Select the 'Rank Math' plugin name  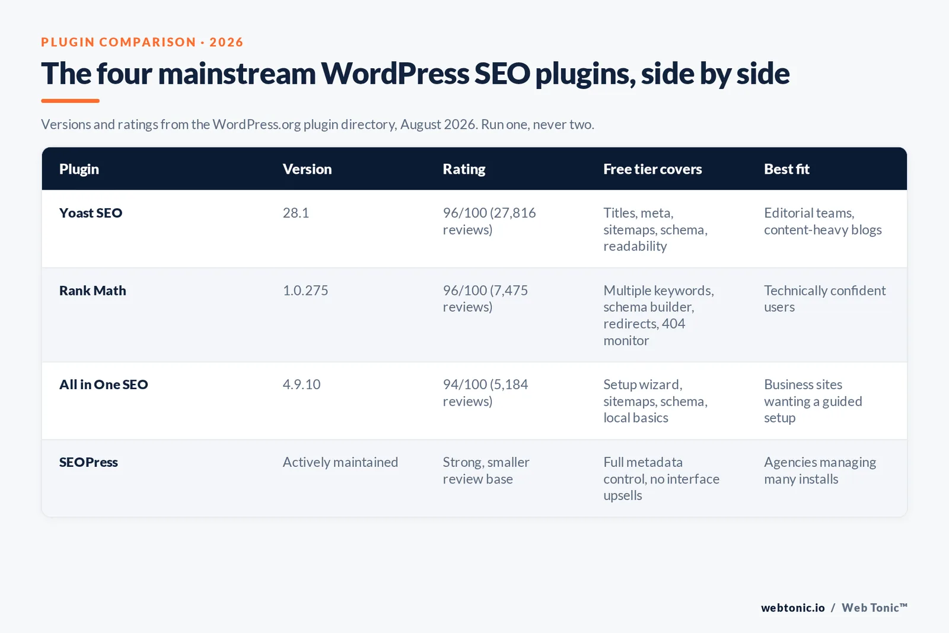click(93, 291)
